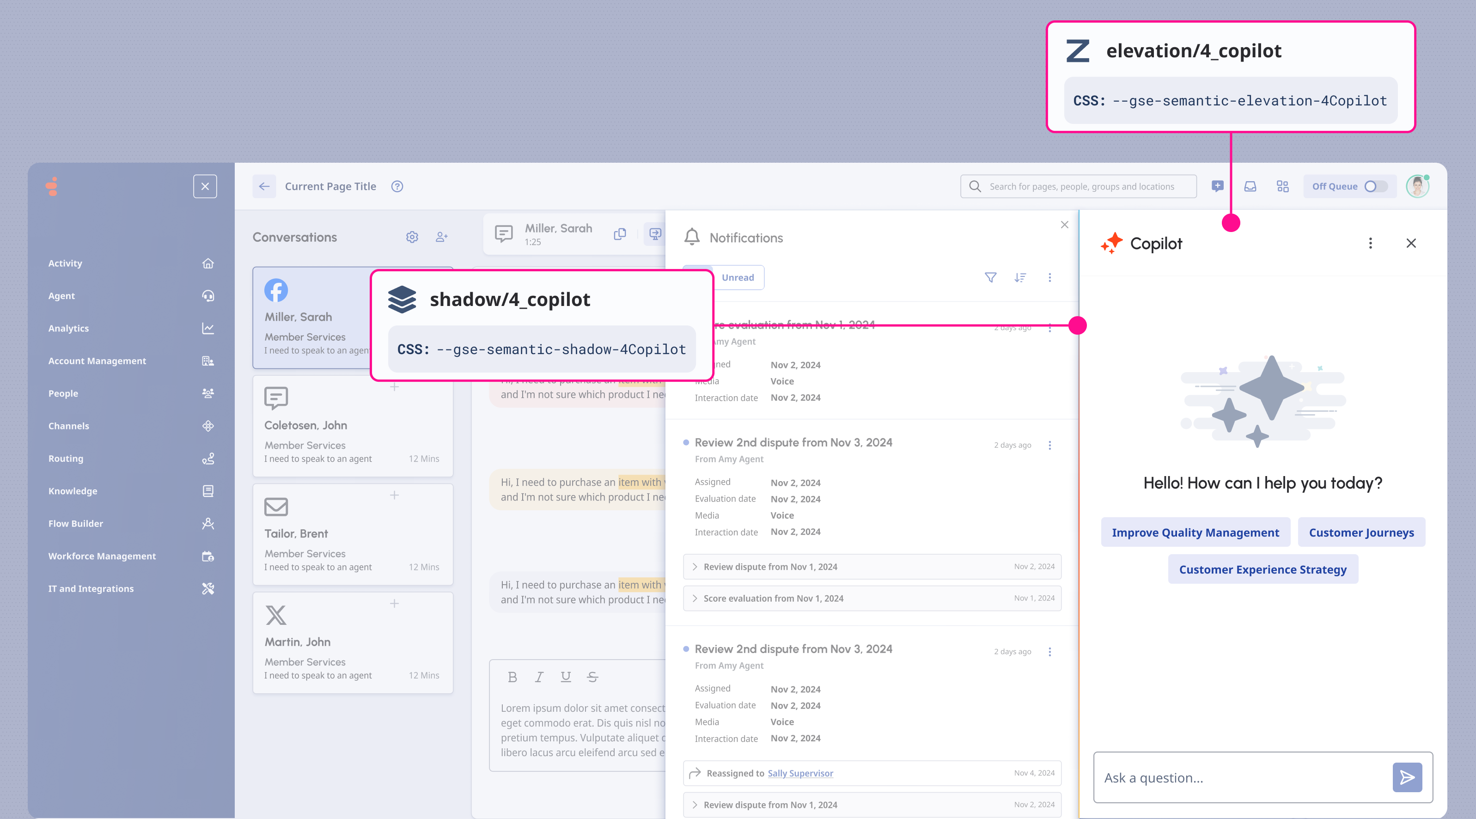Image resolution: width=1476 pixels, height=819 pixels.
Task: Apply bold formatting in the reply editor
Action: tap(512, 677)
